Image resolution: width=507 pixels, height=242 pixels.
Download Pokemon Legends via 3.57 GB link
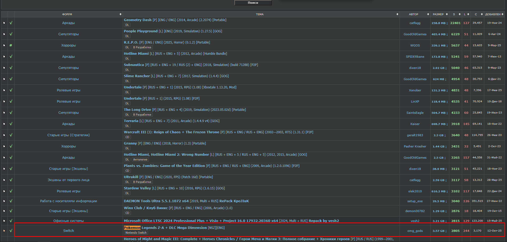coord(440,231)
